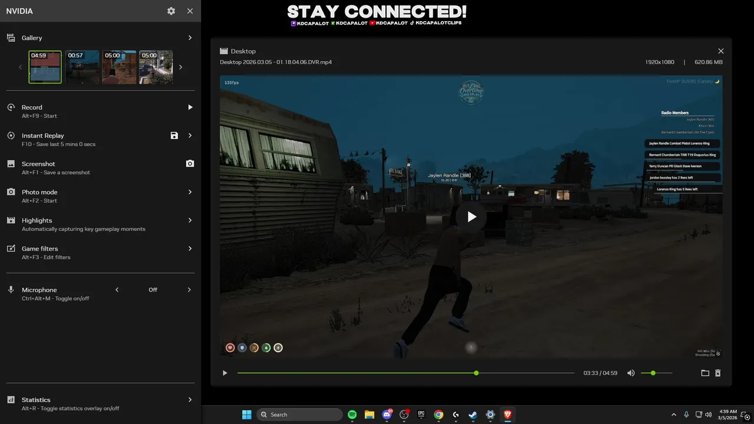Expand the Gallery section
The image size is (754, 424).
[190, 38]
